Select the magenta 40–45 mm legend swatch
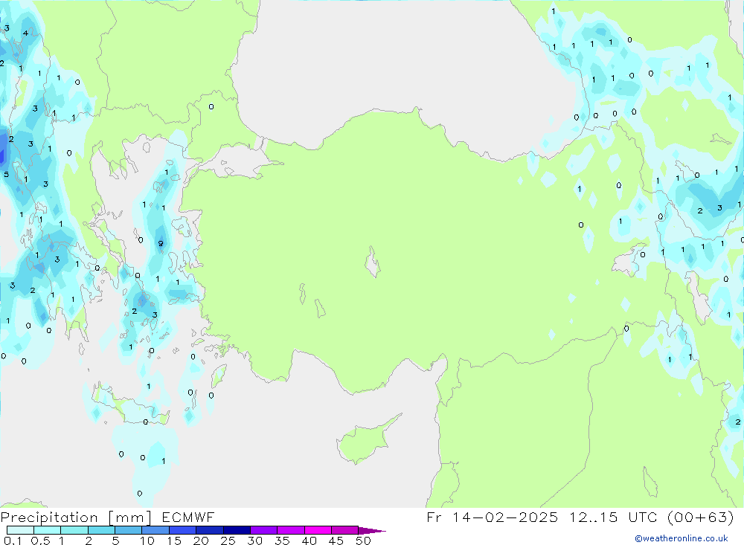Screen dimensions: 744x545 318,530
